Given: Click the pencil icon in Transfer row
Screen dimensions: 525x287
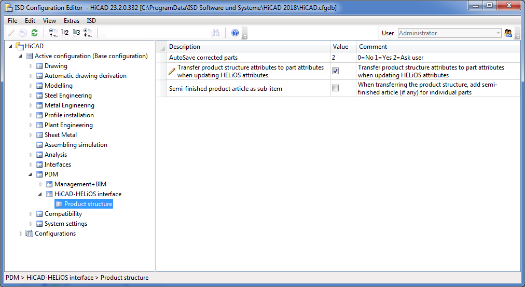Looking at the screenshot, I should tap(172, 71).
